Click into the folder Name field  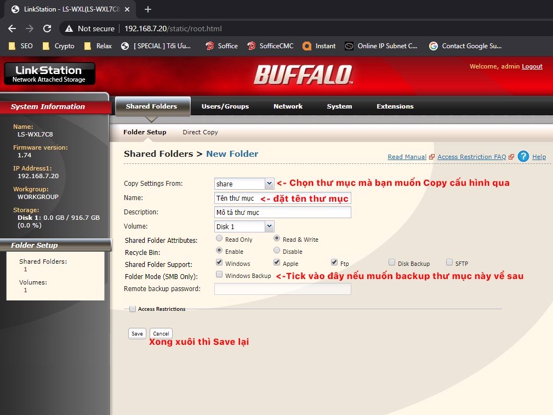point(283,198)
